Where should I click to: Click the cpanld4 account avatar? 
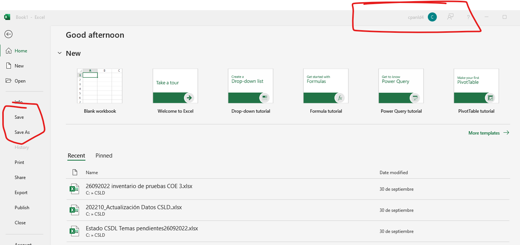[x=432, y=17]
